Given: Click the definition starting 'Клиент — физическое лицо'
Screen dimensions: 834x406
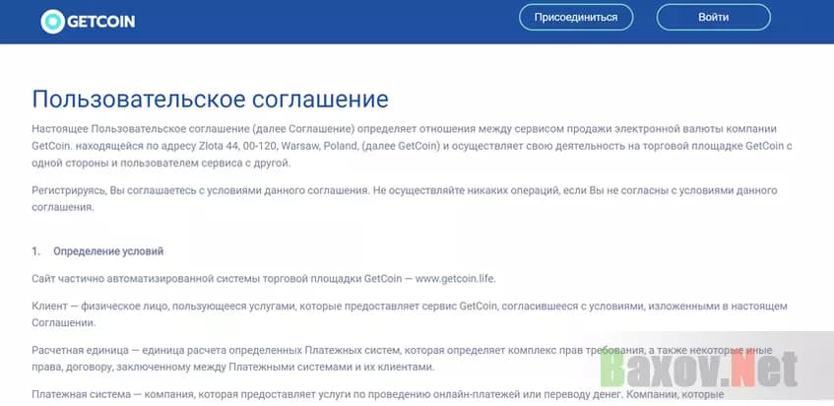Looking at the screenshot, I should [x=409, y=314].
